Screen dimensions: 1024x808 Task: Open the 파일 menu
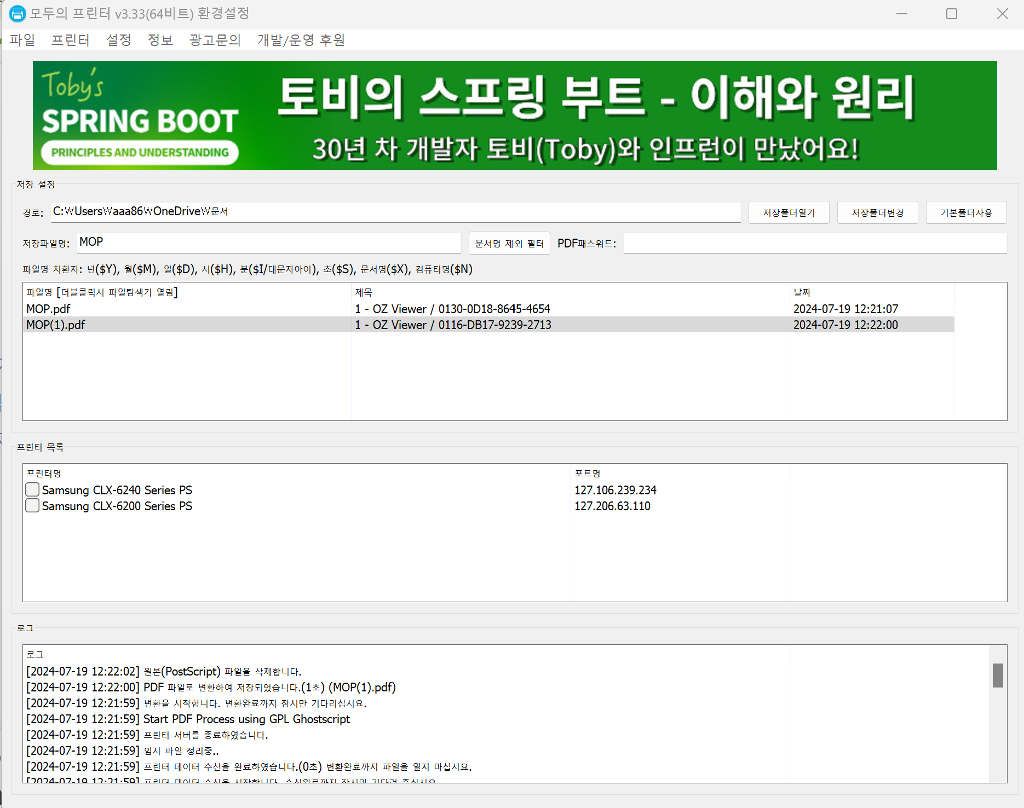click(22, 40)
